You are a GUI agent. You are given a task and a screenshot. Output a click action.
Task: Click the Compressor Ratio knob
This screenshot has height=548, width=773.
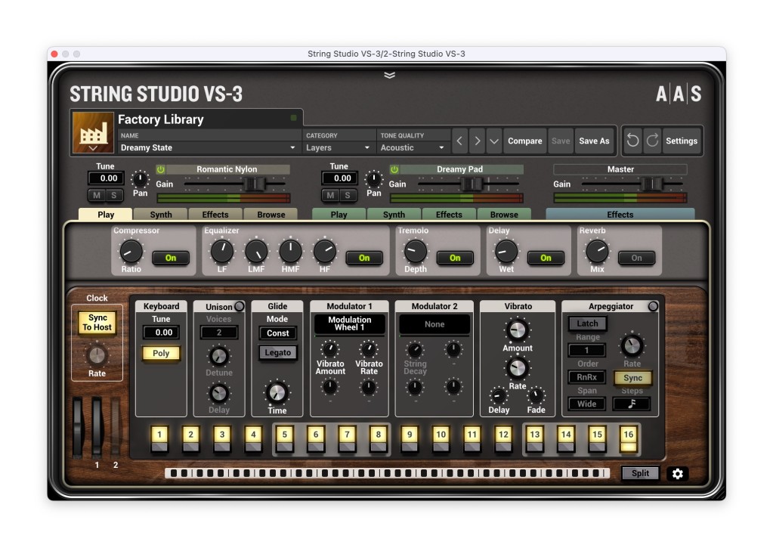pos(131,252)
